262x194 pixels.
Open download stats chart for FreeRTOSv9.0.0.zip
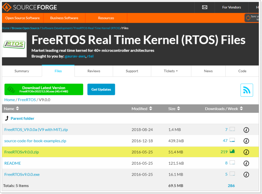(232, 151)
